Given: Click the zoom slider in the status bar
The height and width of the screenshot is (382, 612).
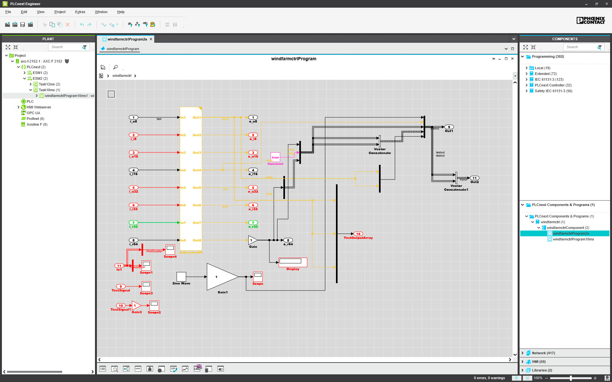Looking at the screenshot, I should pos(571,378).
